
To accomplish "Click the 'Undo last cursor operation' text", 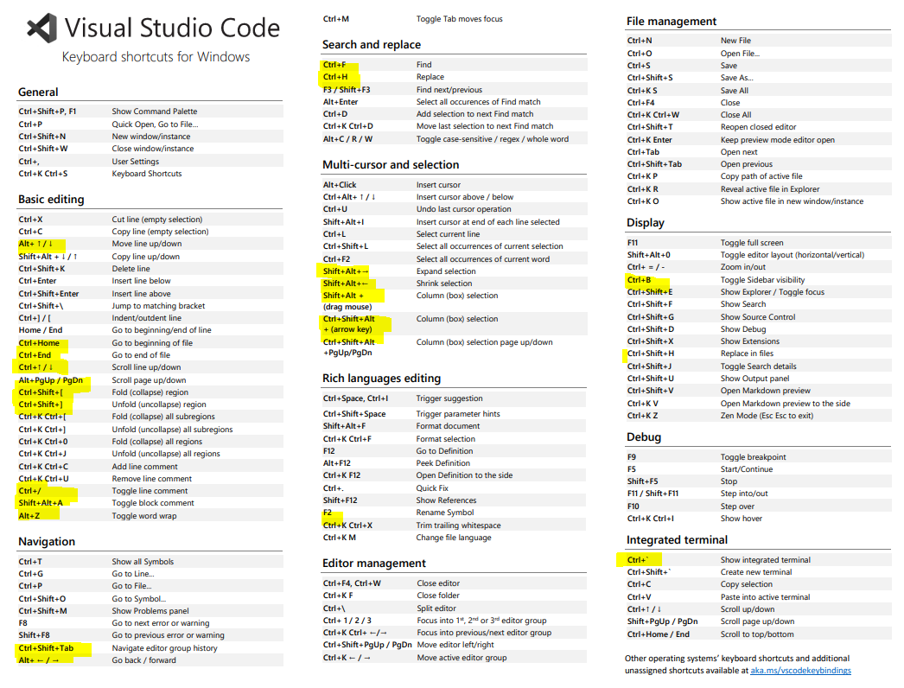I will point(463,209).
